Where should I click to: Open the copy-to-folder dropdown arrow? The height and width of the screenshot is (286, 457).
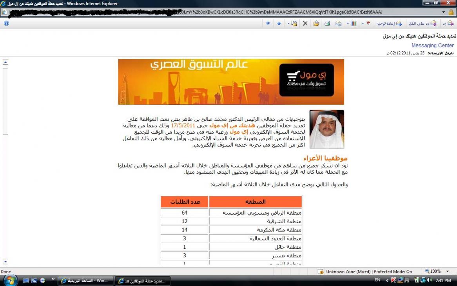288,24
